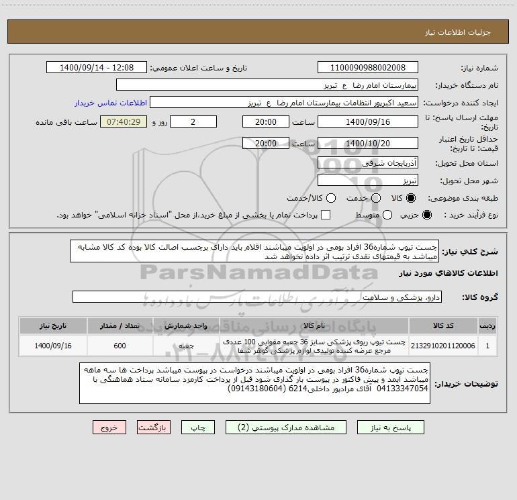Viewport: 517px width, 500px height.
Task: Select the کالا radio button
Action: 411,198
